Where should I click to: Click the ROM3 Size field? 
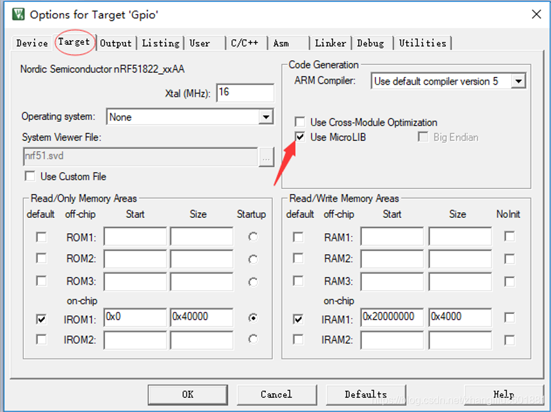(x=201, y=281)
